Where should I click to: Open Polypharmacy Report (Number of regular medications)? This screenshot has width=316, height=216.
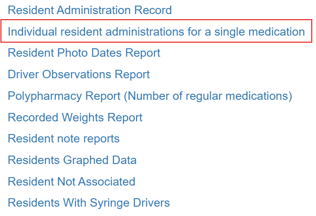[x=150, y=96]
